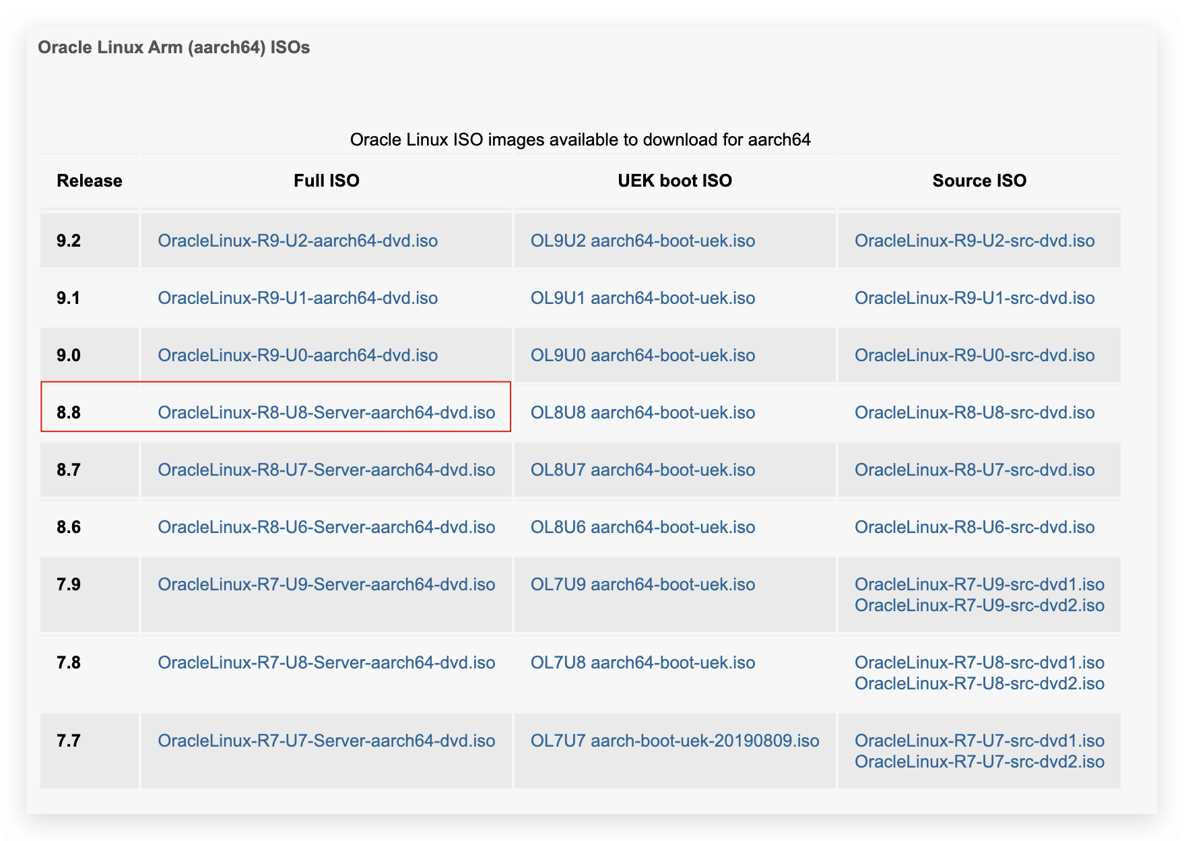Download OracleLinux-R8-U6-Server-aarch64-dvd.iso
Viewport: 1184px width, 841px height.
327,527
